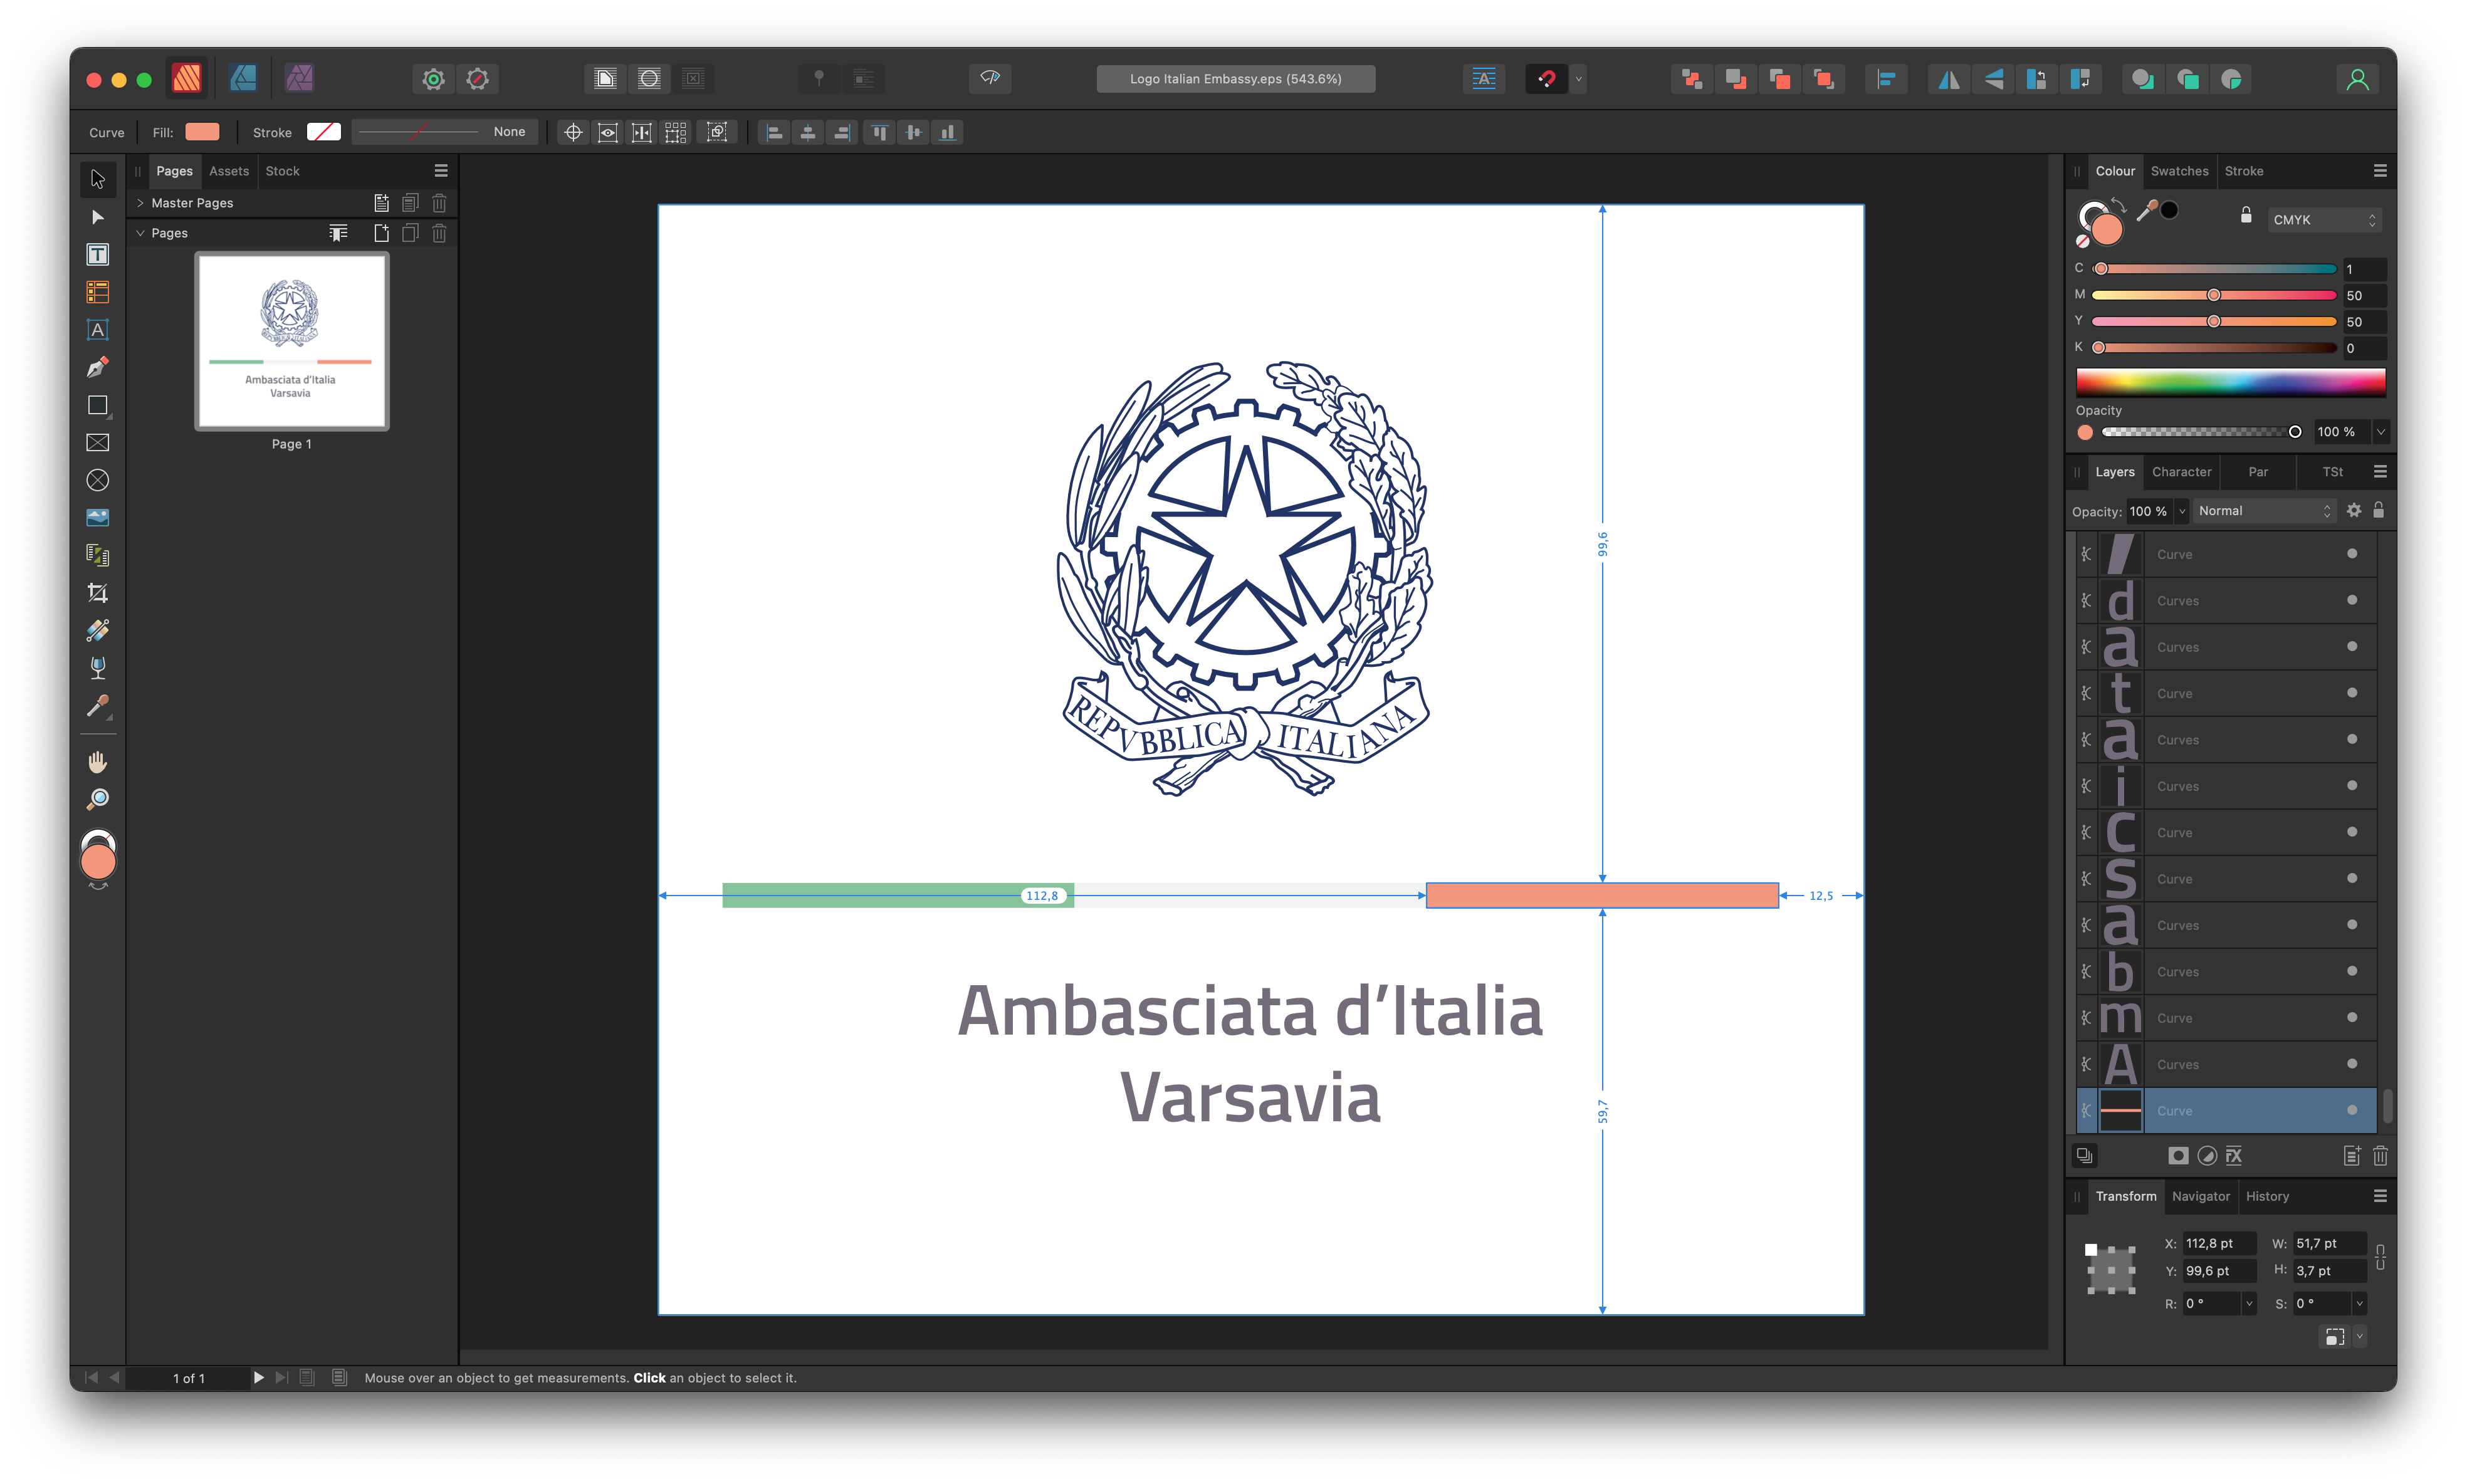Toggle visibility of the 'A' Curves layer
This screenshot has height=1484, width=2467.
coord(2352,1063)
